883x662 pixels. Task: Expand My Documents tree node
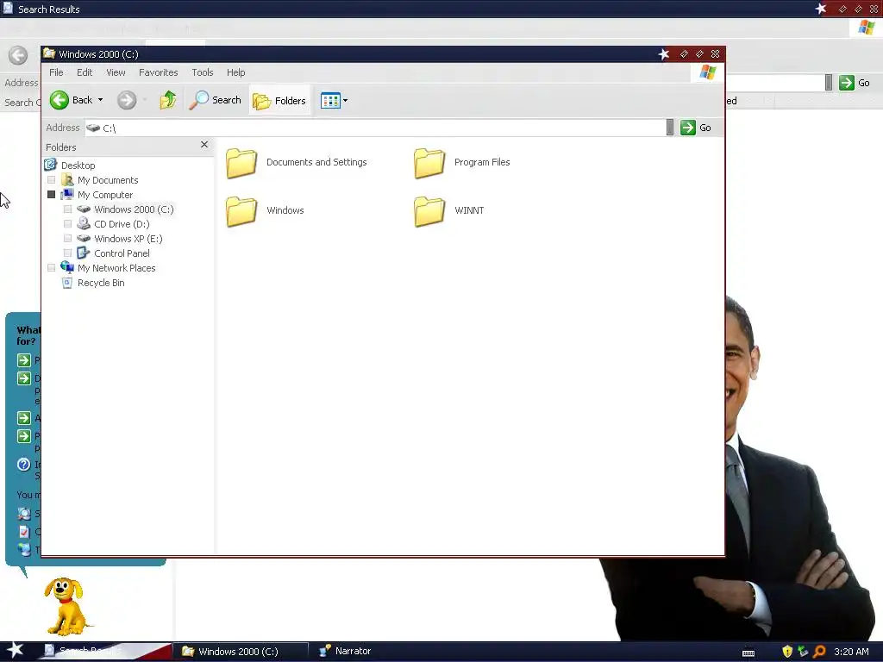click(x=51, y=180)
